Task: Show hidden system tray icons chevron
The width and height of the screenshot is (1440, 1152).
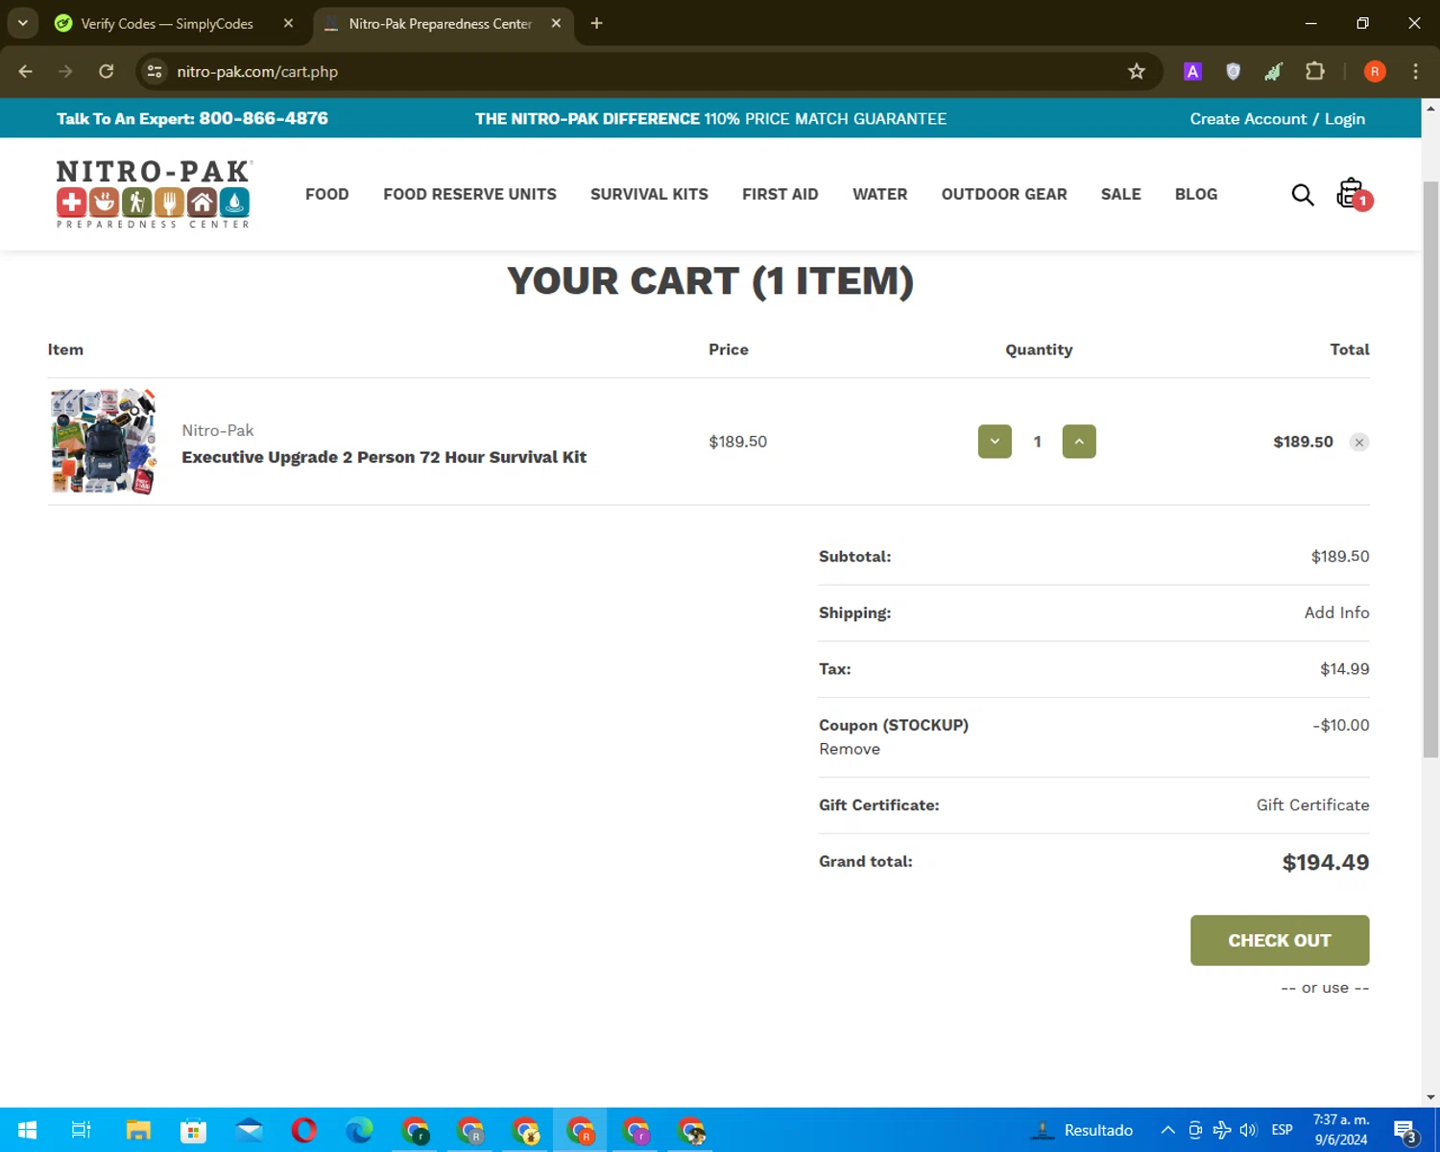Action: coord(1167,1130)
